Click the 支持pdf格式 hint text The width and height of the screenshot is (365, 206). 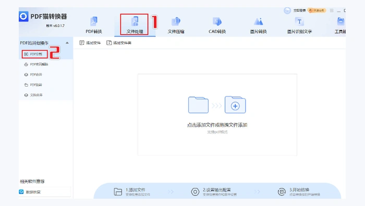tap(217, 132)
